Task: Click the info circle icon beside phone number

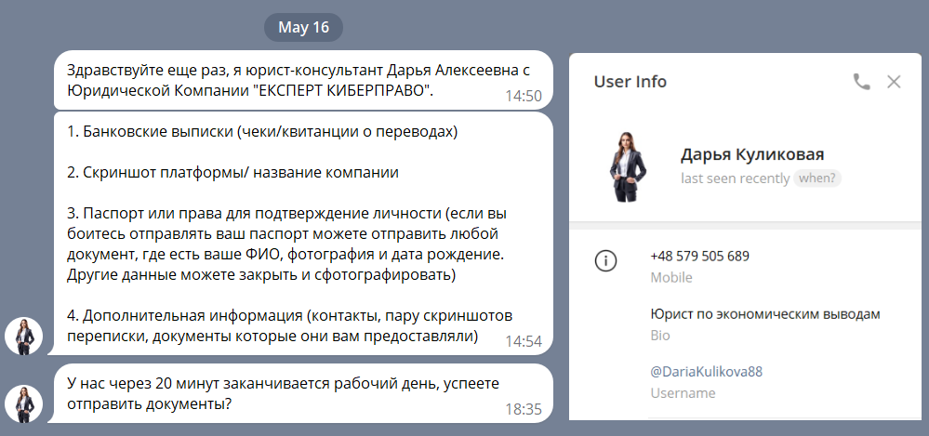Action: 605,261
